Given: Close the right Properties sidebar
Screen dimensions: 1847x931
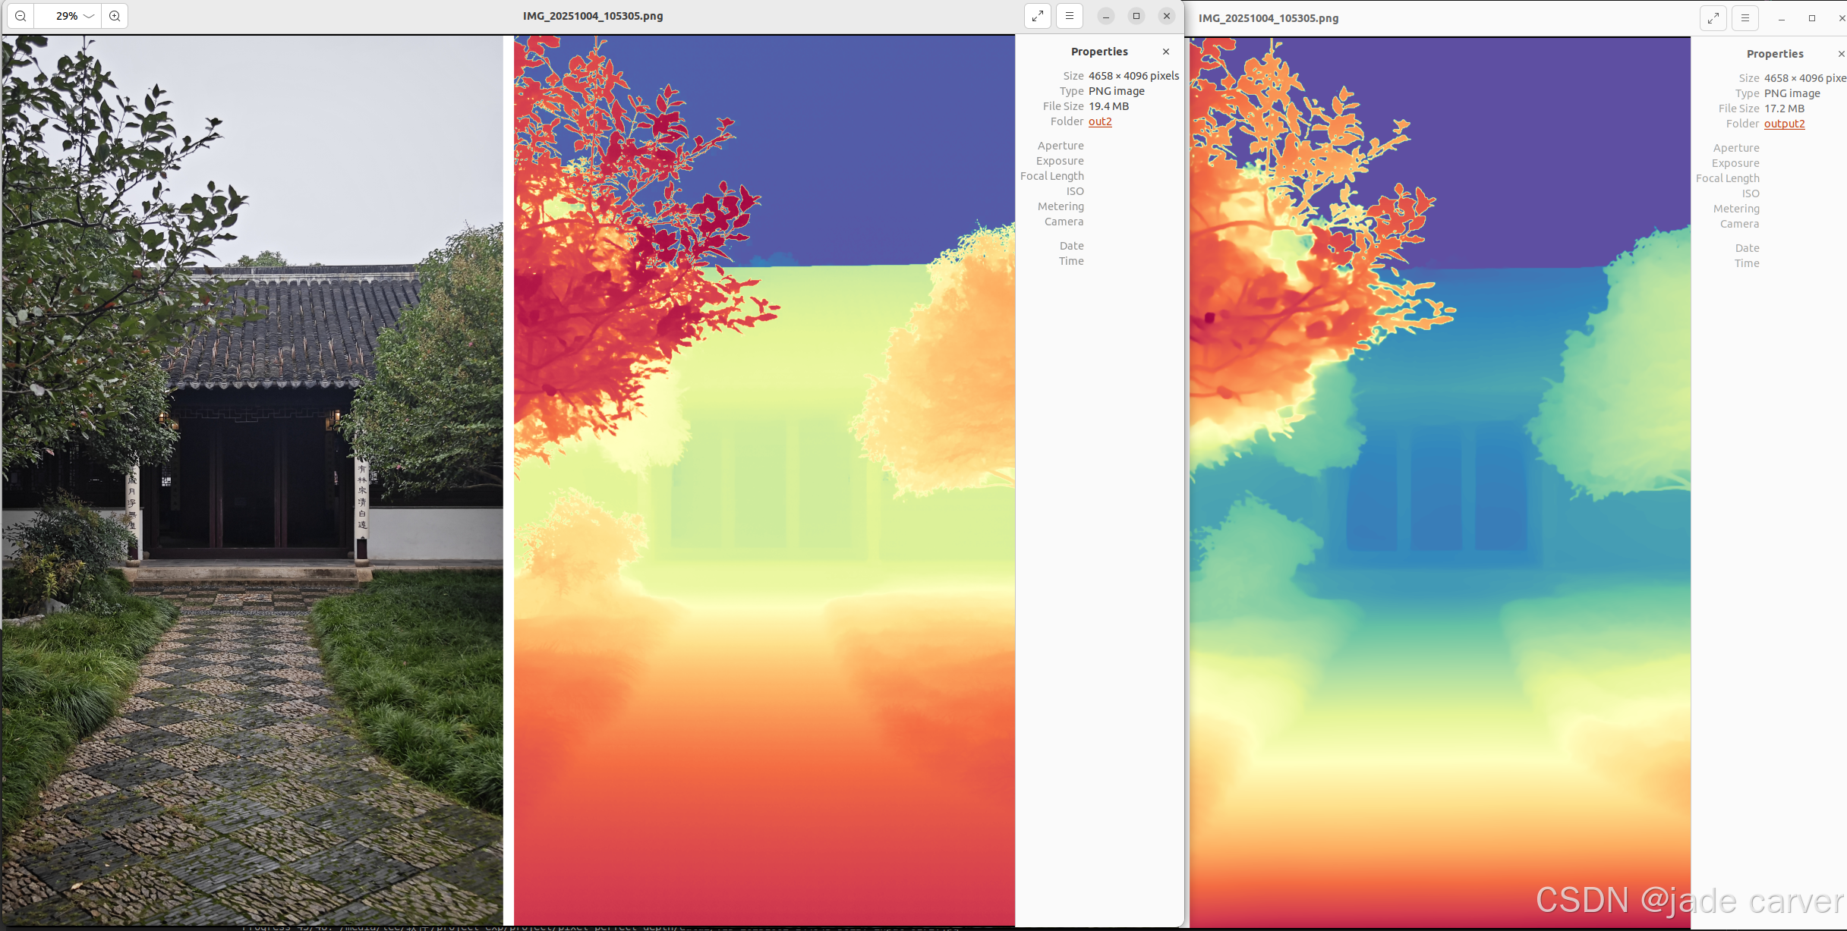Looking at the screenshot, I should [x=1841, y=54].
